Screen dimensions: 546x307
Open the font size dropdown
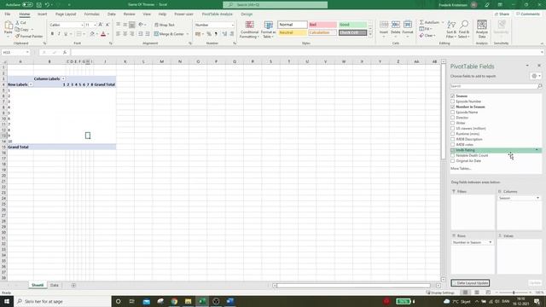tap(95, 25)
